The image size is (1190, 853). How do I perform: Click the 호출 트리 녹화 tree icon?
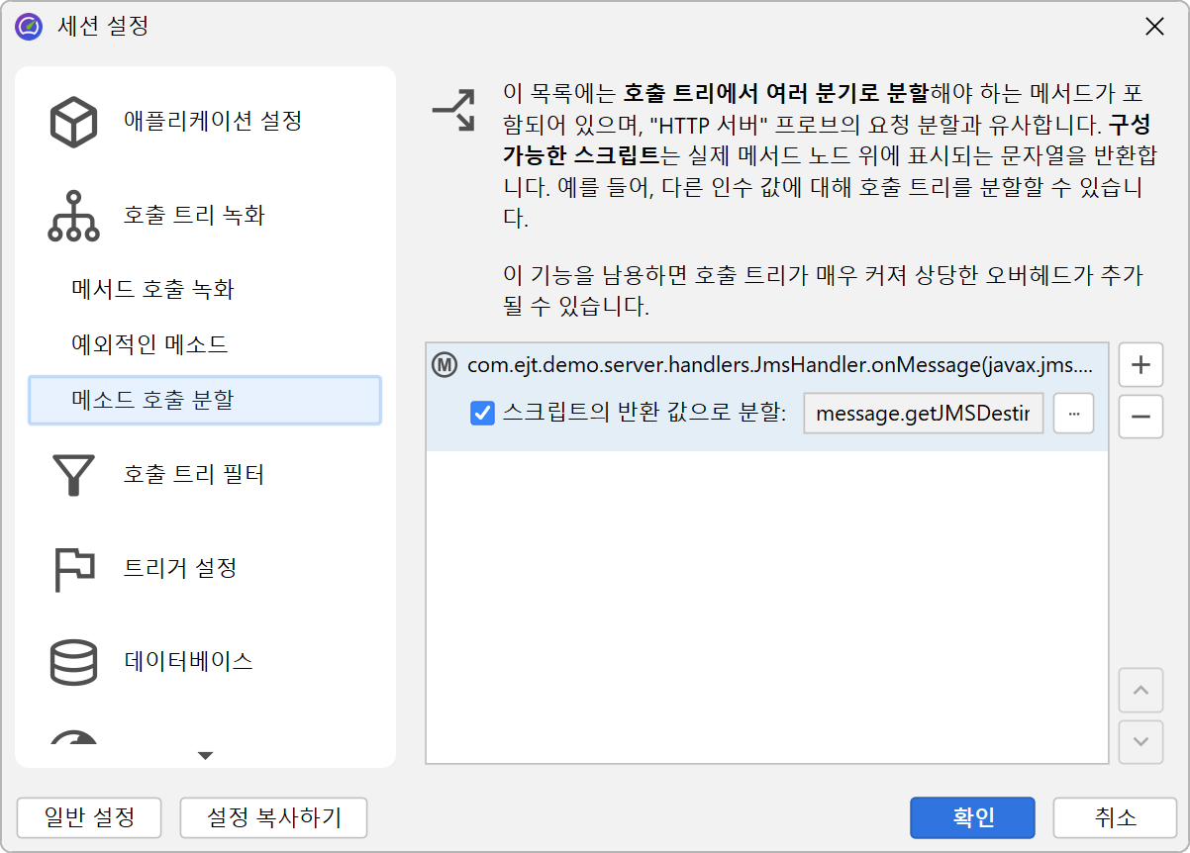(x=73, y=216)
